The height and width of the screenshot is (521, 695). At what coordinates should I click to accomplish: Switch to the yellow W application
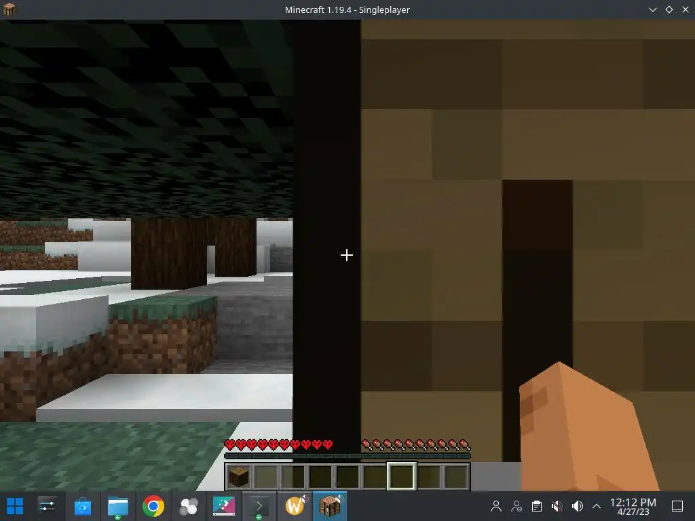click(295, 505)
